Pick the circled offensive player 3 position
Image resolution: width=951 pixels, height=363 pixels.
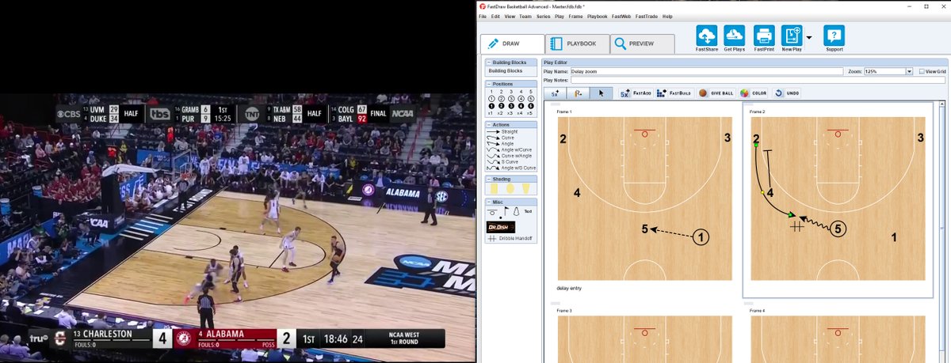click(510, 98)
